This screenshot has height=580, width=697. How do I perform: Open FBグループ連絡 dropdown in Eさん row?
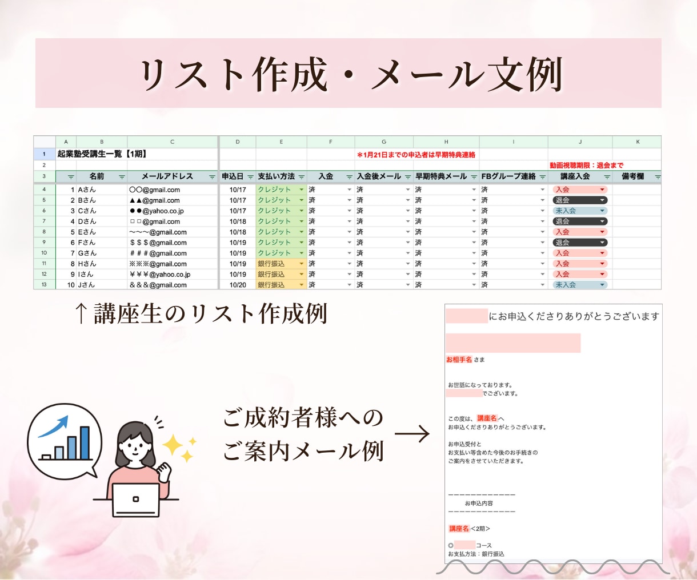click(x=542, y=232)
